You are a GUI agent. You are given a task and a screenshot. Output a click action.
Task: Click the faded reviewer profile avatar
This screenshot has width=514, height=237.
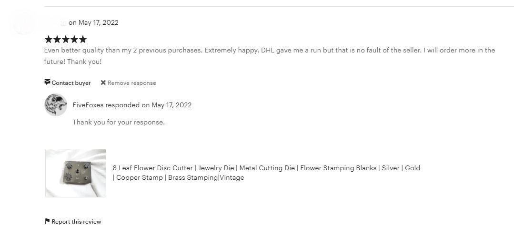tap(24, 22)
